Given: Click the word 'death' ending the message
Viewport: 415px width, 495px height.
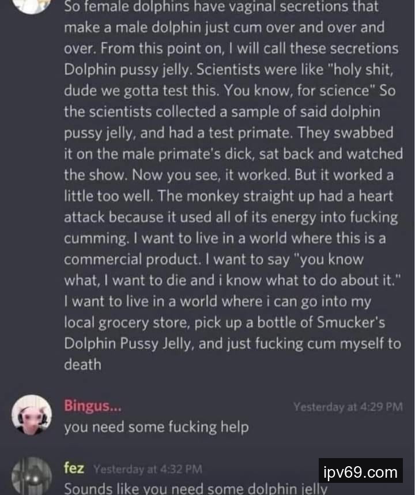Looking at the screenshot, I should tap(82, 365).
